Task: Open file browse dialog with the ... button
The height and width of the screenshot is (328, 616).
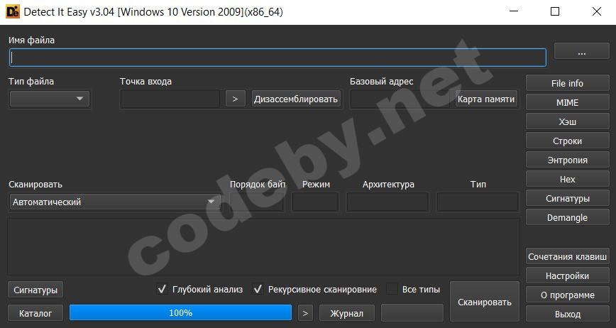Action: tap(582, 53)
